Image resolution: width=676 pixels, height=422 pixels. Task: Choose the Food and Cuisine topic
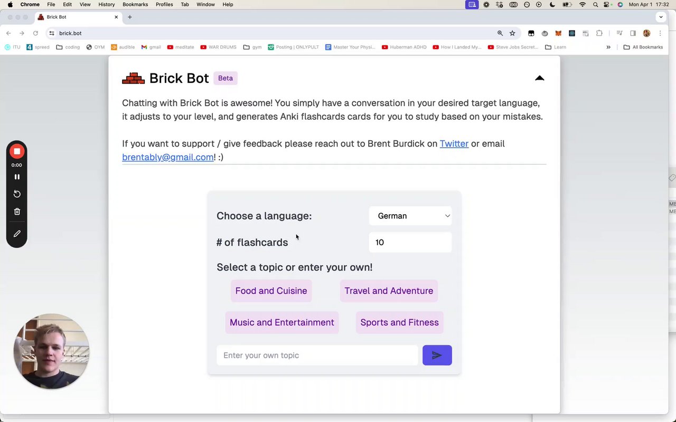pos(271,291)
